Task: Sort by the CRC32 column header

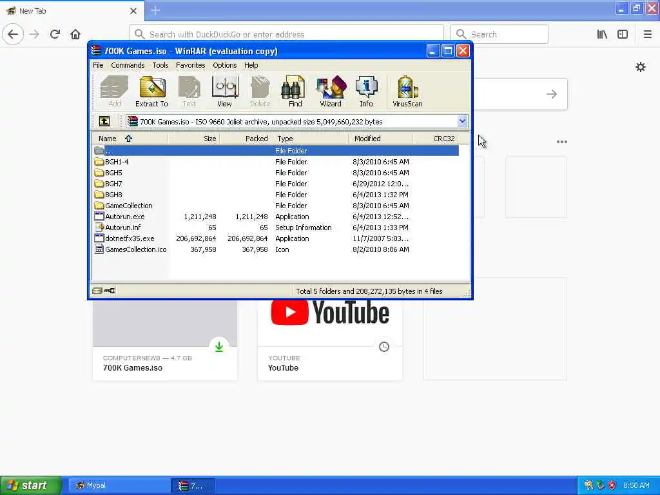Action: coord(436,139)
